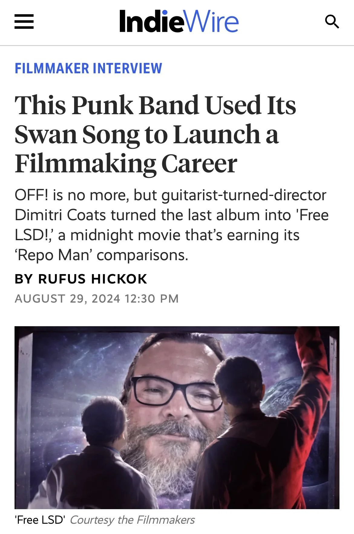This screenshot has width=354, height=534.
Task: Open author Rufus Hickok's page
Action: point(93,279)
